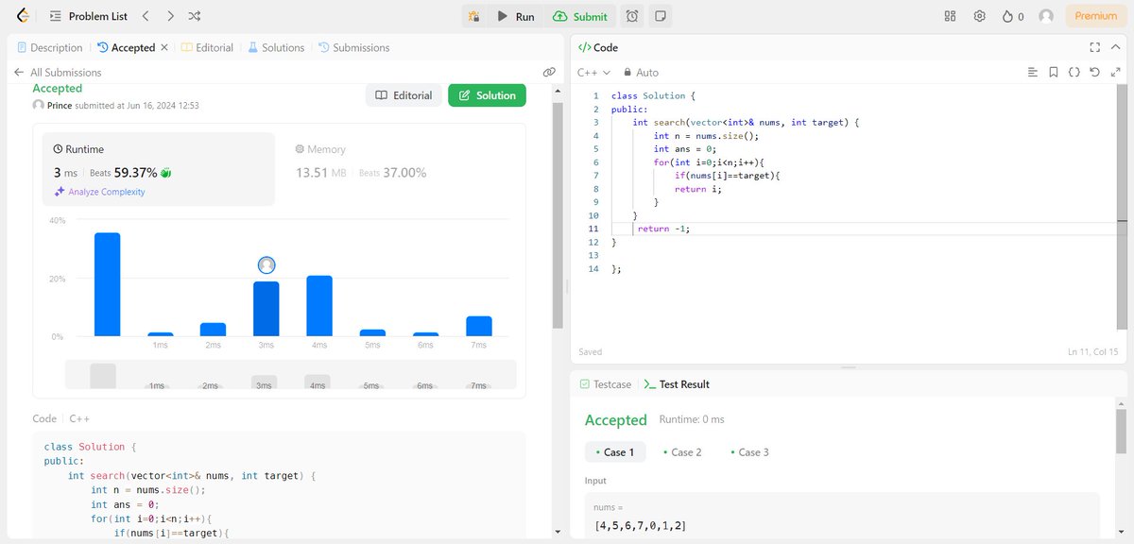Reset code with the undo arrow icon
The height and width of the screenshot is (544, 1134).
[x=1095, y=72]
